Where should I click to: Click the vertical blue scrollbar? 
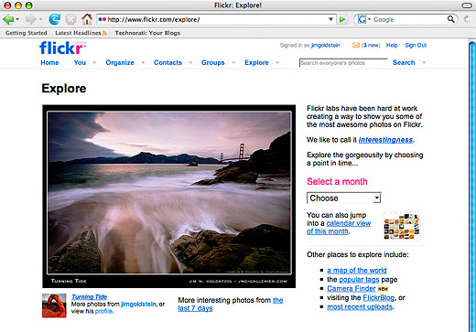pos(472,186)
